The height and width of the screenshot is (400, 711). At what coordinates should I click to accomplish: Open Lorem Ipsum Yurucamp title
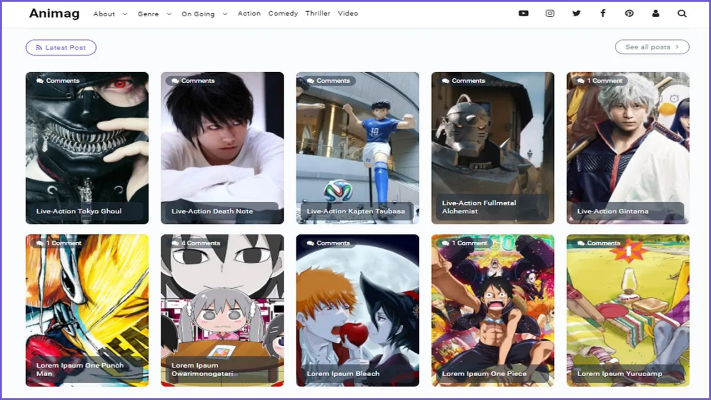click(620, 373)
